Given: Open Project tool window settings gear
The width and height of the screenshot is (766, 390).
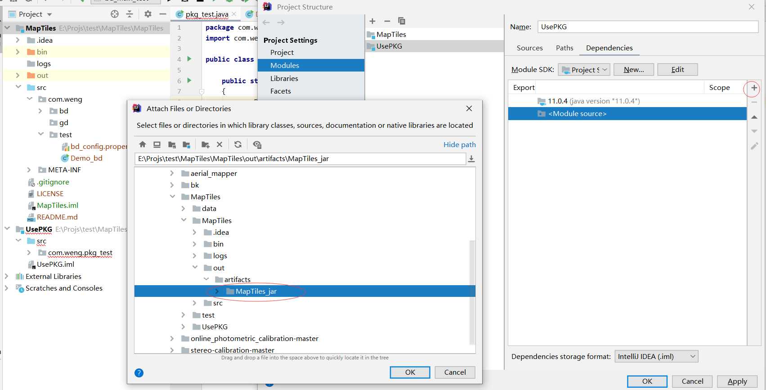Looking at the screenshot, I should 148,14.
